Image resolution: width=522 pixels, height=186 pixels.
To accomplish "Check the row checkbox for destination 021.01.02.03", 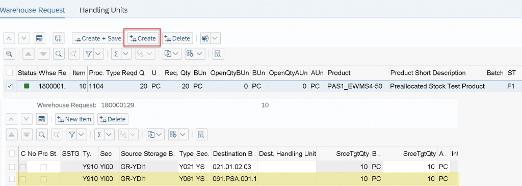I will (x=12, y=166).
